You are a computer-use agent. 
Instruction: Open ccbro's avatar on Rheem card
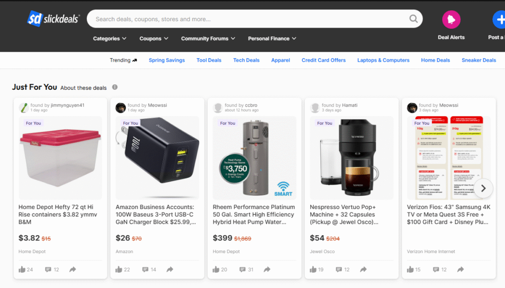click(x=218, y=108)
